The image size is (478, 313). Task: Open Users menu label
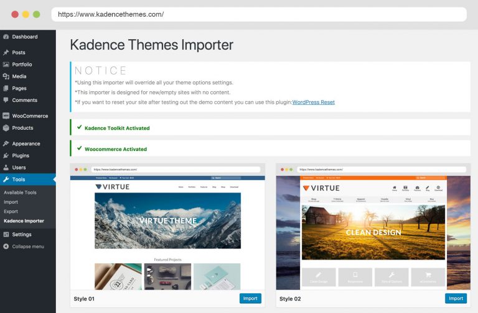19,167
